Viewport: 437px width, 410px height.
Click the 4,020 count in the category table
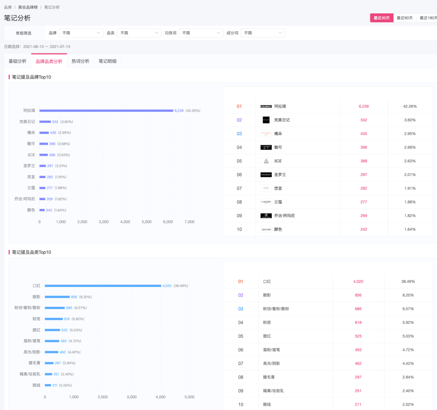pos(358,282)
